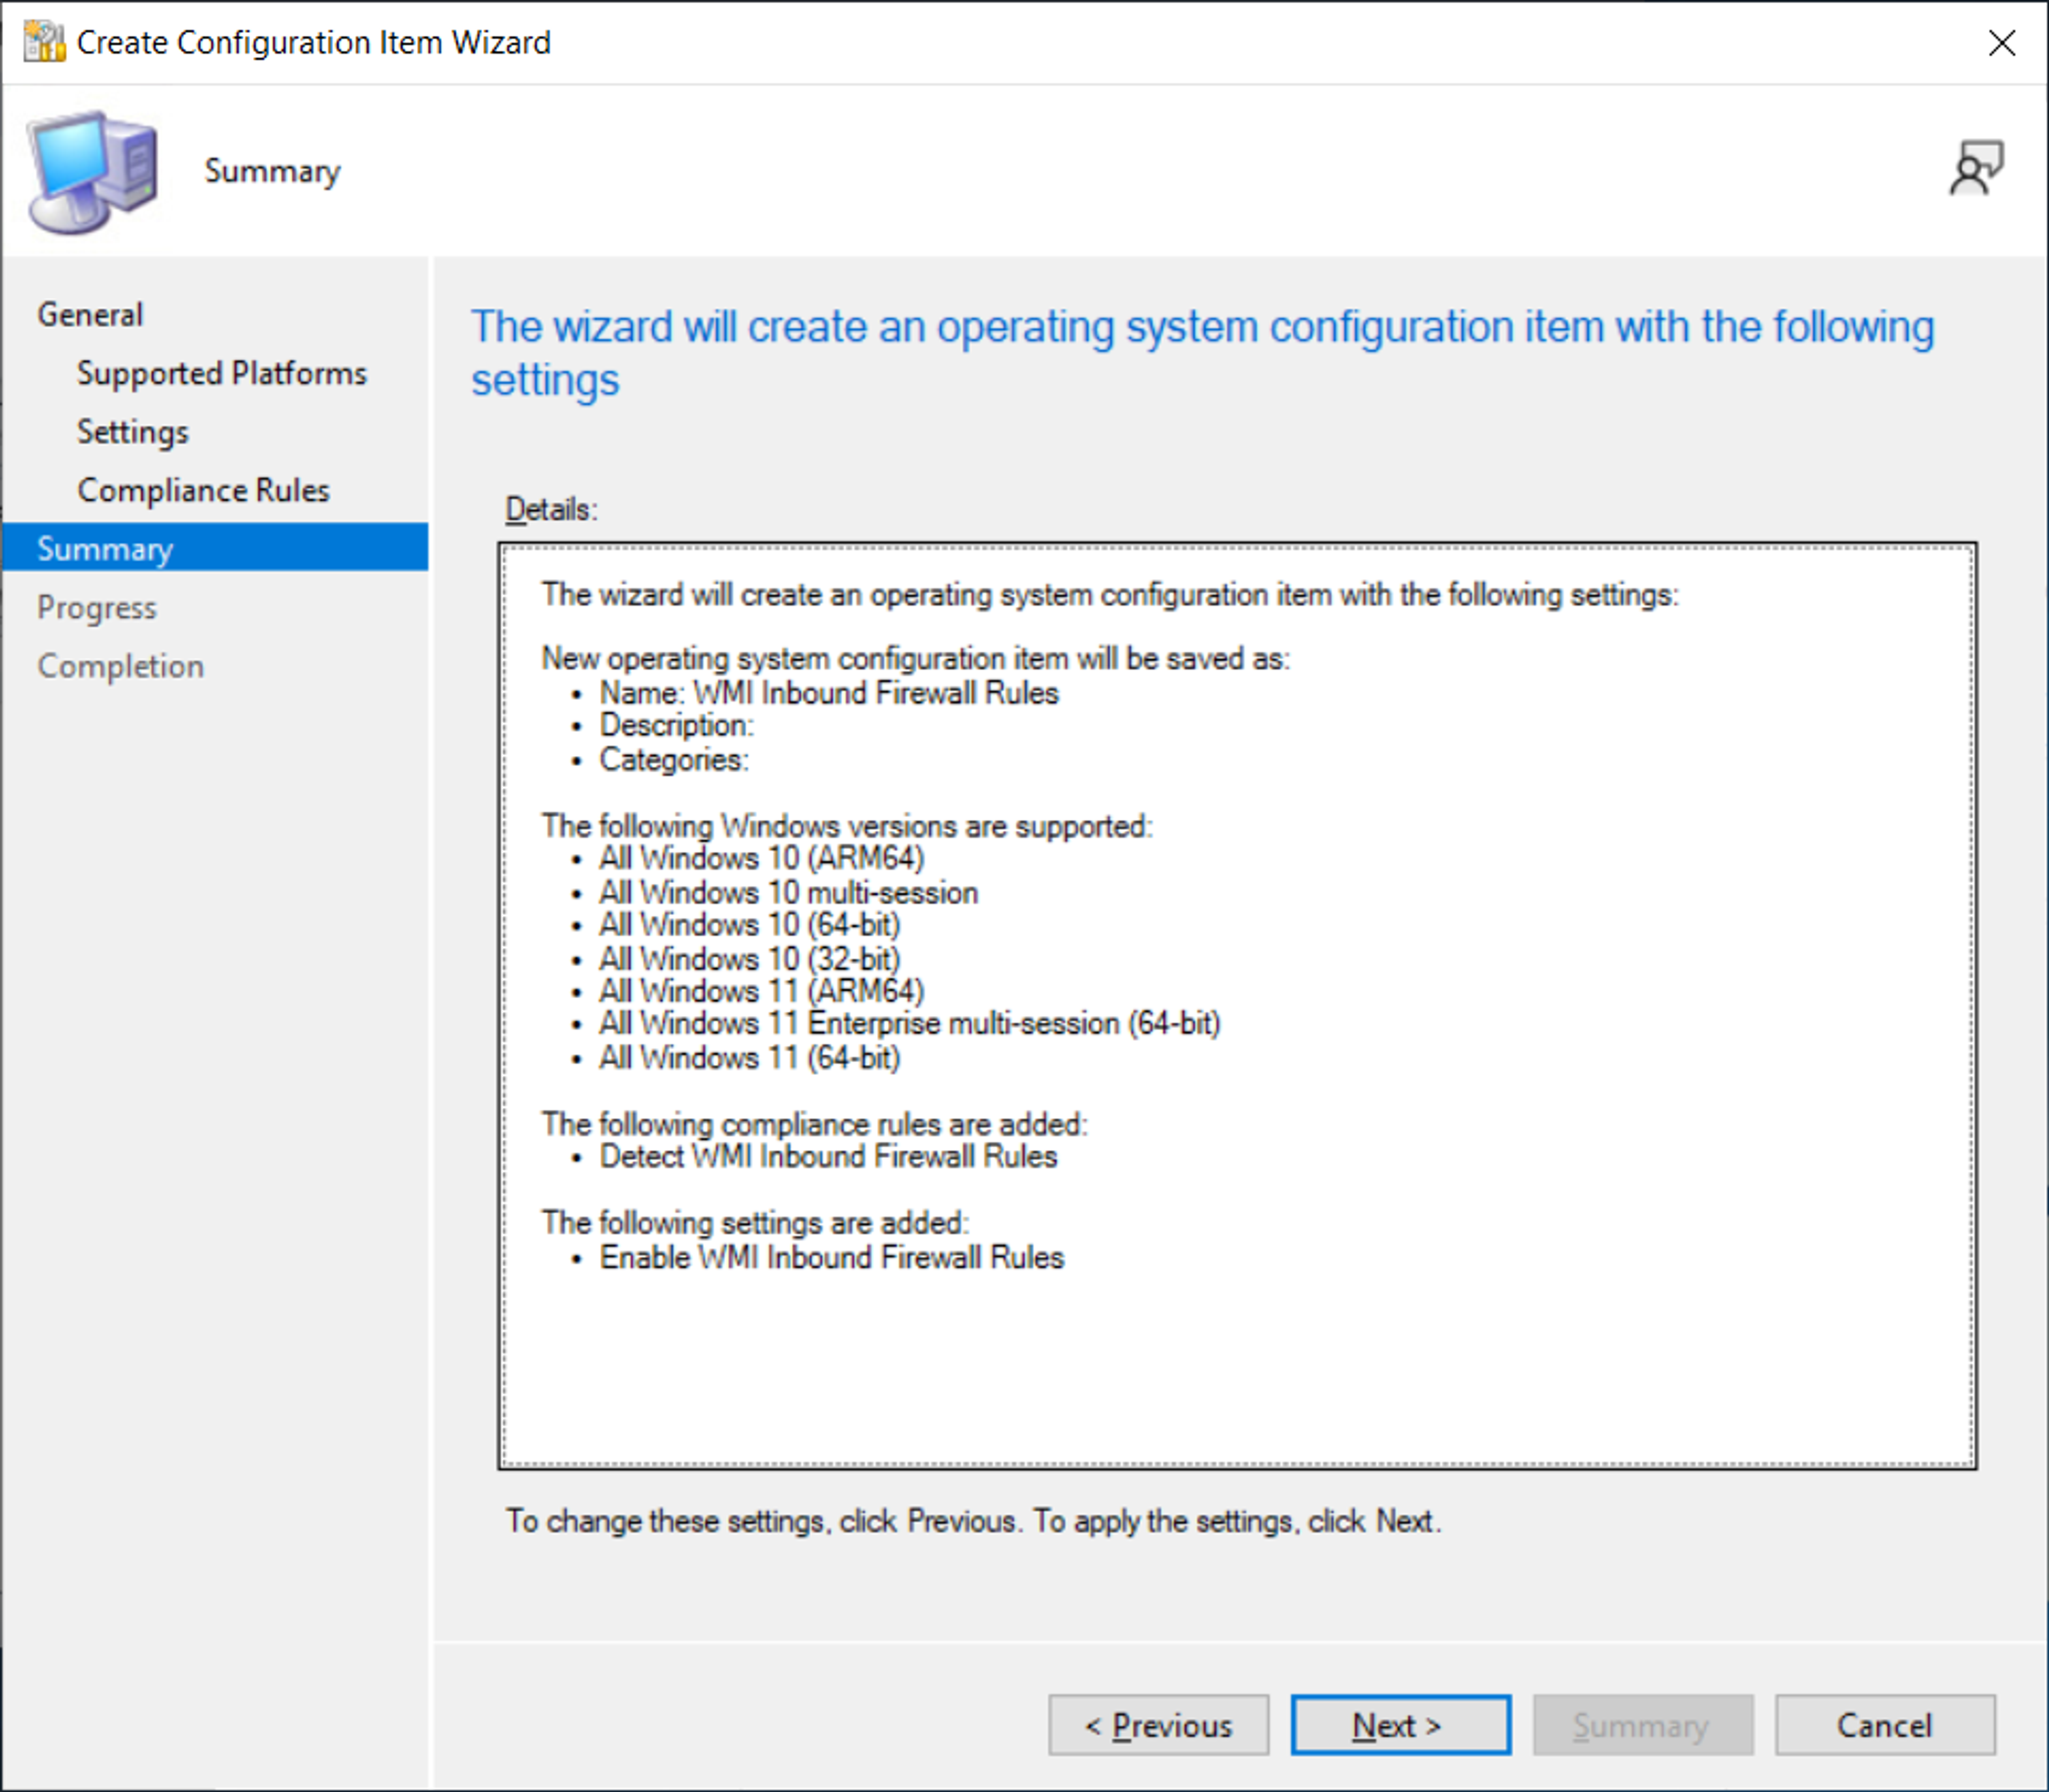This screenshot has width=2049, height=1792.
Task: Click 'The following compliance rules are added' line
Action: tap(815, 1124)
